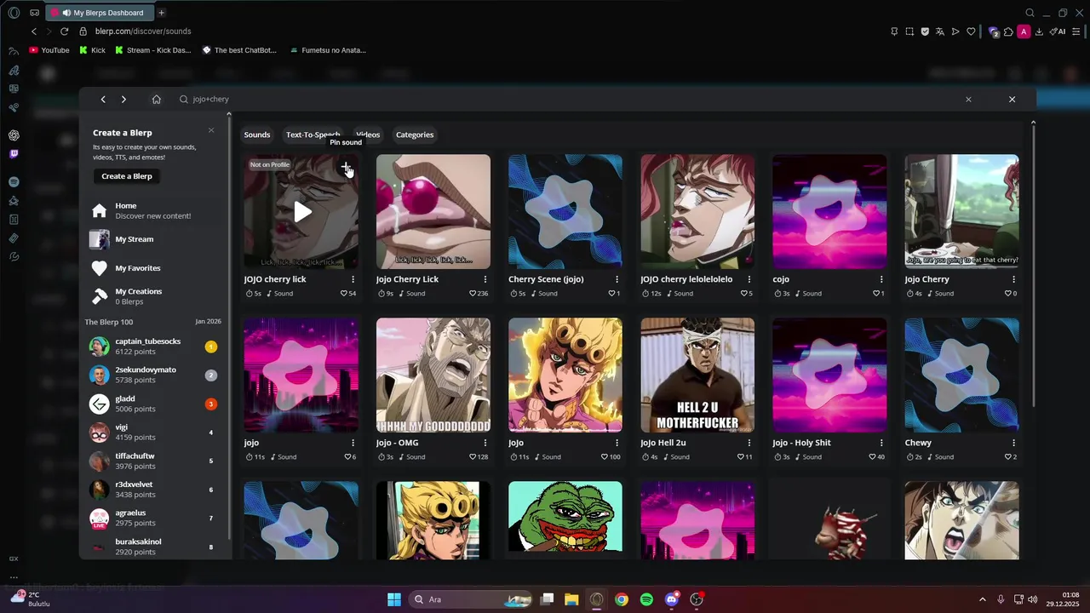The width and height of the screenshot is (1090, 613).
Task: Click the Blerp panel home icon
Action: pos(157,100)
